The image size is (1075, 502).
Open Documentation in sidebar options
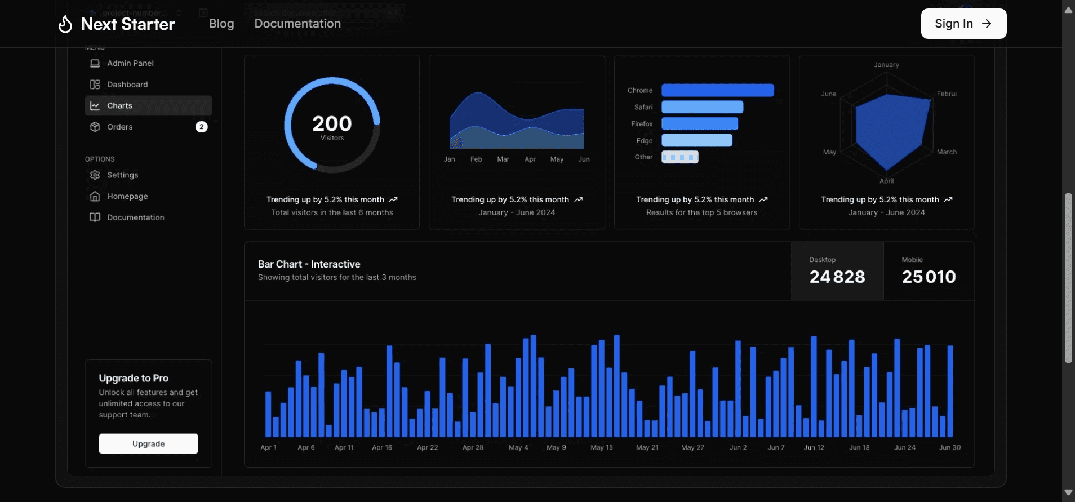pyautogui.click(x=148, y=217)
